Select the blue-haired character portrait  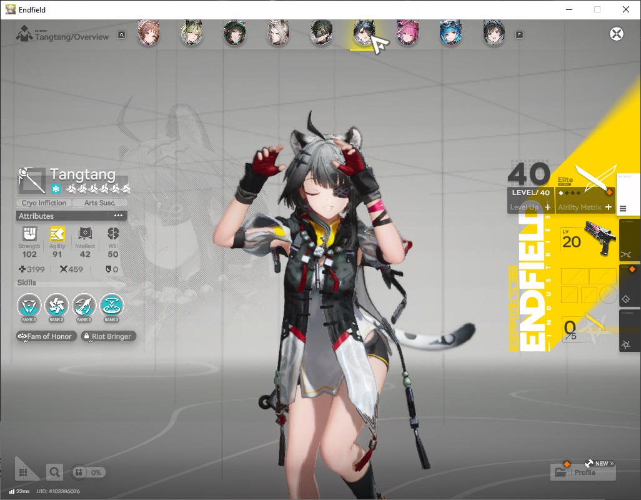[x=450, y=32]
